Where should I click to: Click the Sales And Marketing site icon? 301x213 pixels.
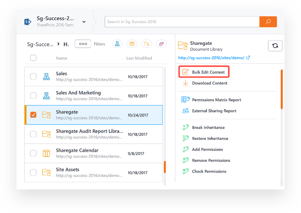coord(46,96)
